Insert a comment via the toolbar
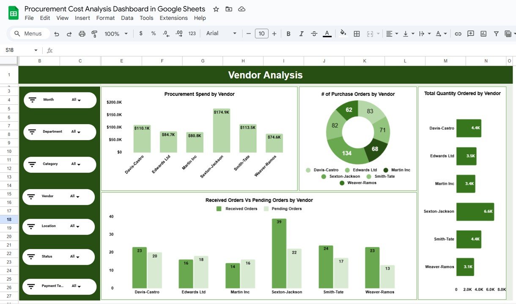The height and width of the screenshot is (304, 516). [x=470, y=33]
